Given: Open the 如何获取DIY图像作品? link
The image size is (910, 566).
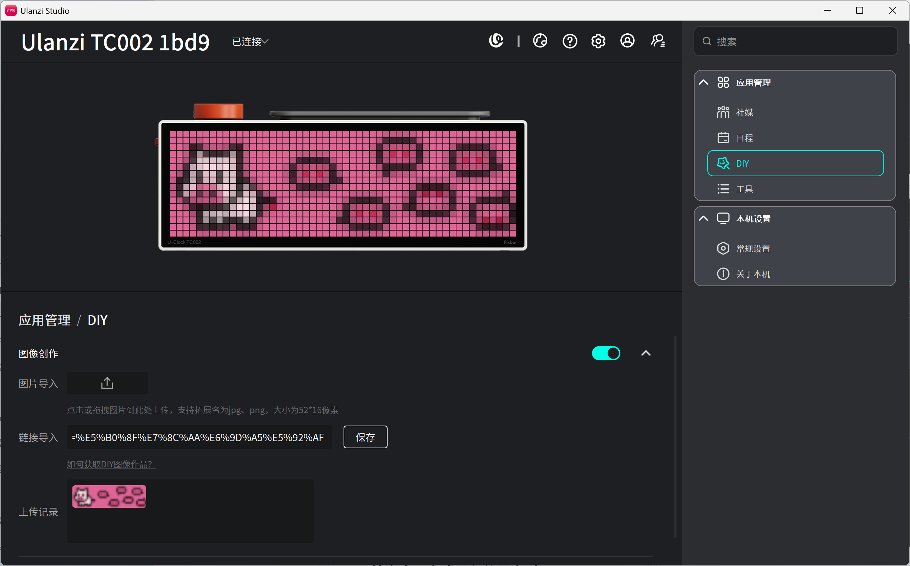Looking at the screenshot, I should click(x=111, y=464).
